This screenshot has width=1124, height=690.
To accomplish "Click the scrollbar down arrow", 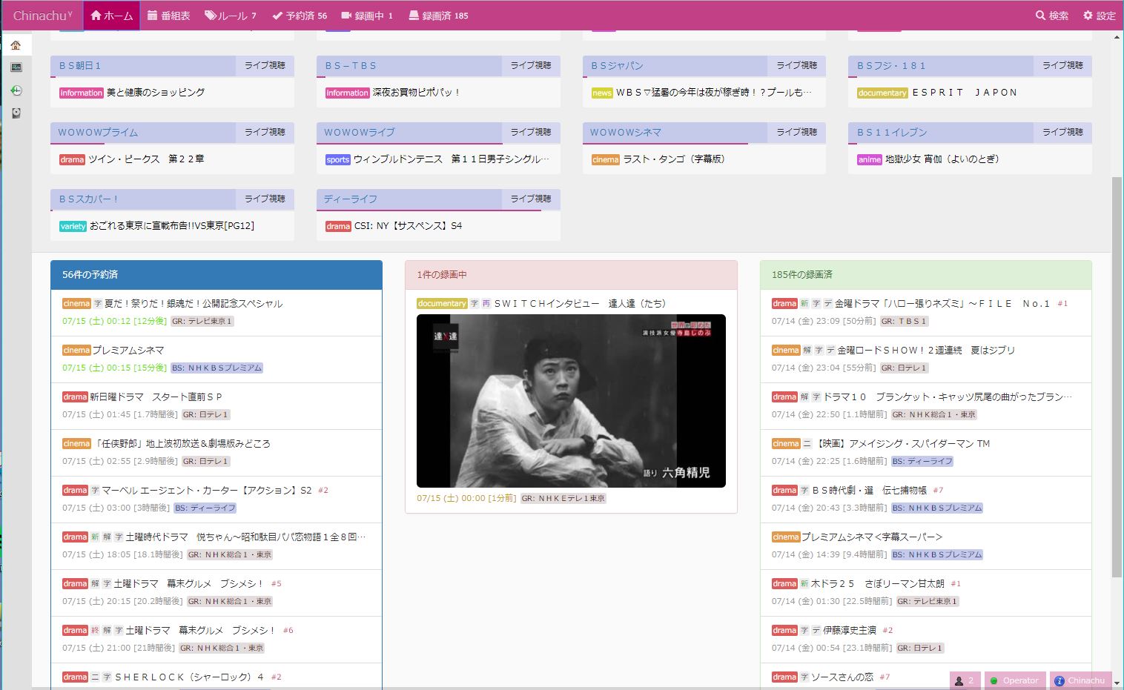I will coord(1117,683).
